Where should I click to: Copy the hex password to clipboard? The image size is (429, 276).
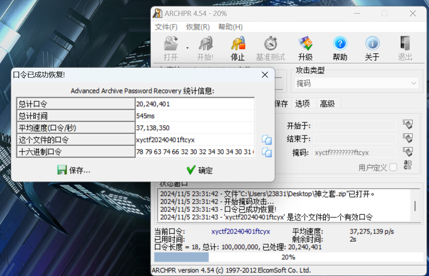click(267, 152)
